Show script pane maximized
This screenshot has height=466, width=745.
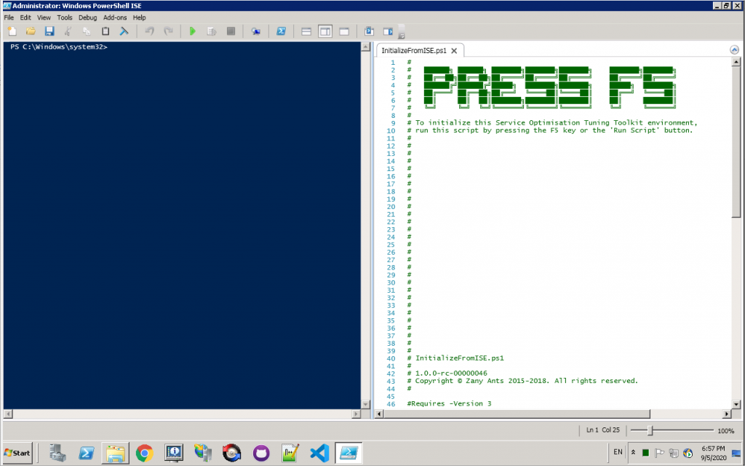[344, 31]
